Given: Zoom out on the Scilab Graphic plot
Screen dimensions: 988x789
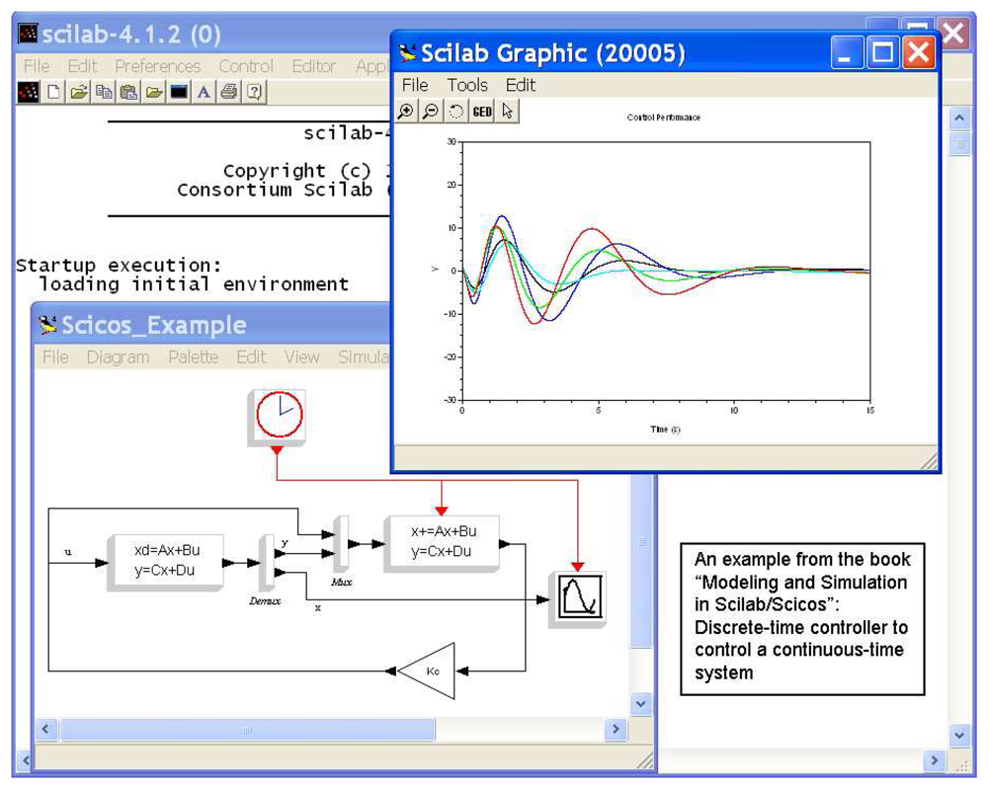Looking at the screenshot, I should click(x=431, y=112).
